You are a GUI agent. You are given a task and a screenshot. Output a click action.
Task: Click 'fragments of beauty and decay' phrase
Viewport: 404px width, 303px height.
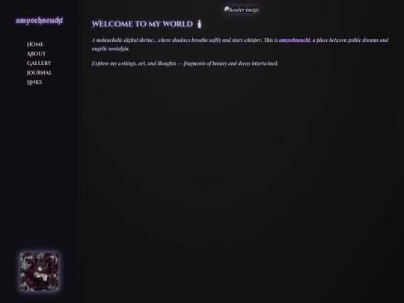(217, 64)
